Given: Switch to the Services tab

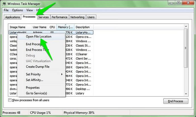Looking at the screenshot, I should coord(43,17).
